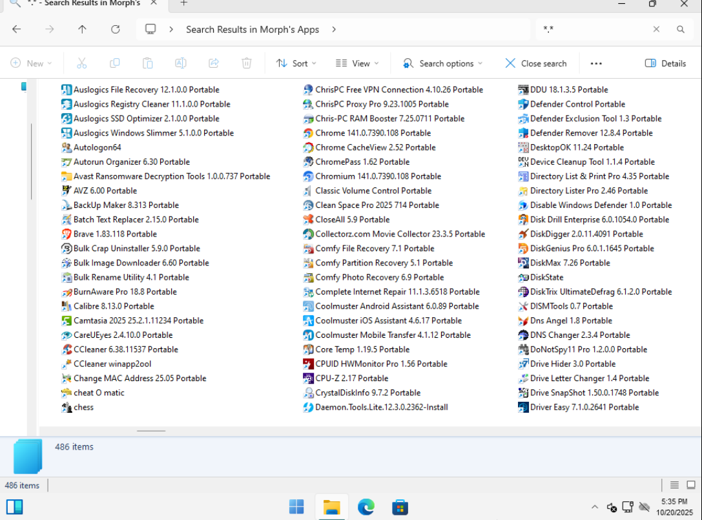702x520 pixels.
Task: Switch to large thumbnails view in status bar
Action: (x=690, y=485)
